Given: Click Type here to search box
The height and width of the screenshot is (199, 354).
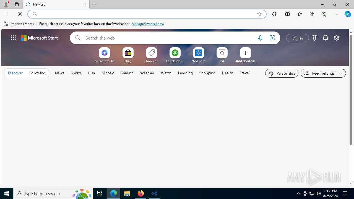Looking at the screenshot, I should coord(53,193).
